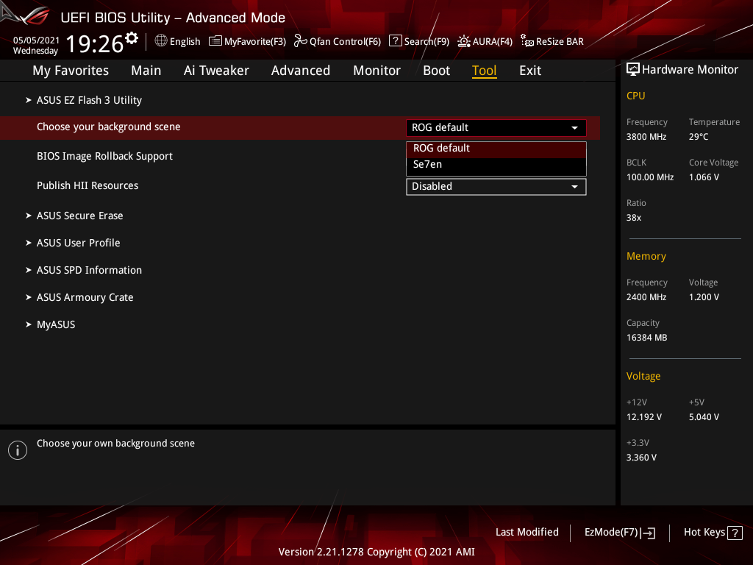Click the 19:26 clock display
Image resolution: width=753 pixels, height=565 pixels.
[x=95, y=43]
